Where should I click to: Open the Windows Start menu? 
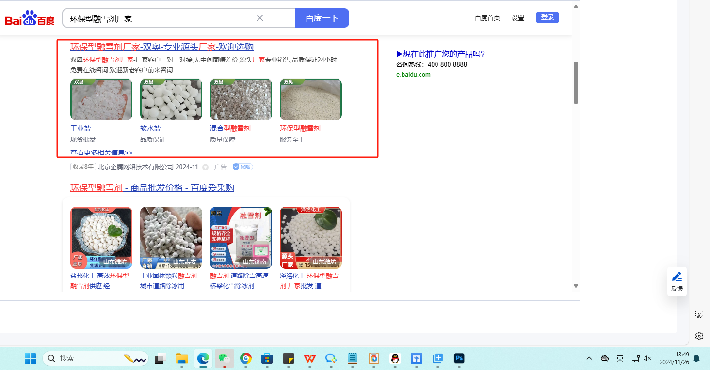click(x=31, y=358)
